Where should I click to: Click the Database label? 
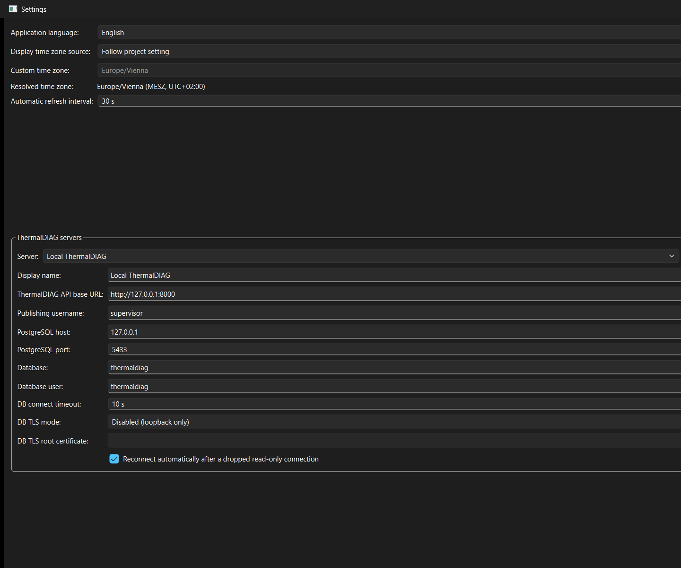[x=33, y=368]
